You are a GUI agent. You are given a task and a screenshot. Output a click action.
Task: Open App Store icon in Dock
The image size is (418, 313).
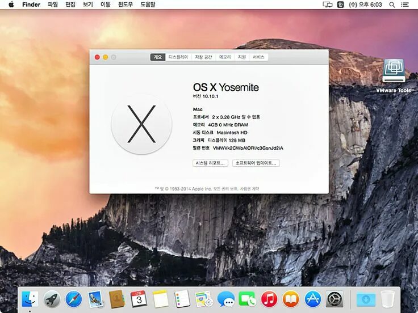click(x=313, y=299)
